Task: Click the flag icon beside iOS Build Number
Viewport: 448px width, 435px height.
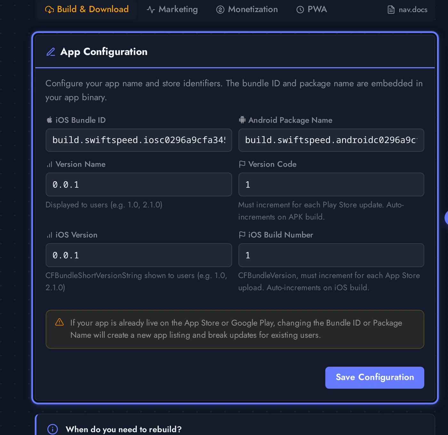Action: [242, 234]
